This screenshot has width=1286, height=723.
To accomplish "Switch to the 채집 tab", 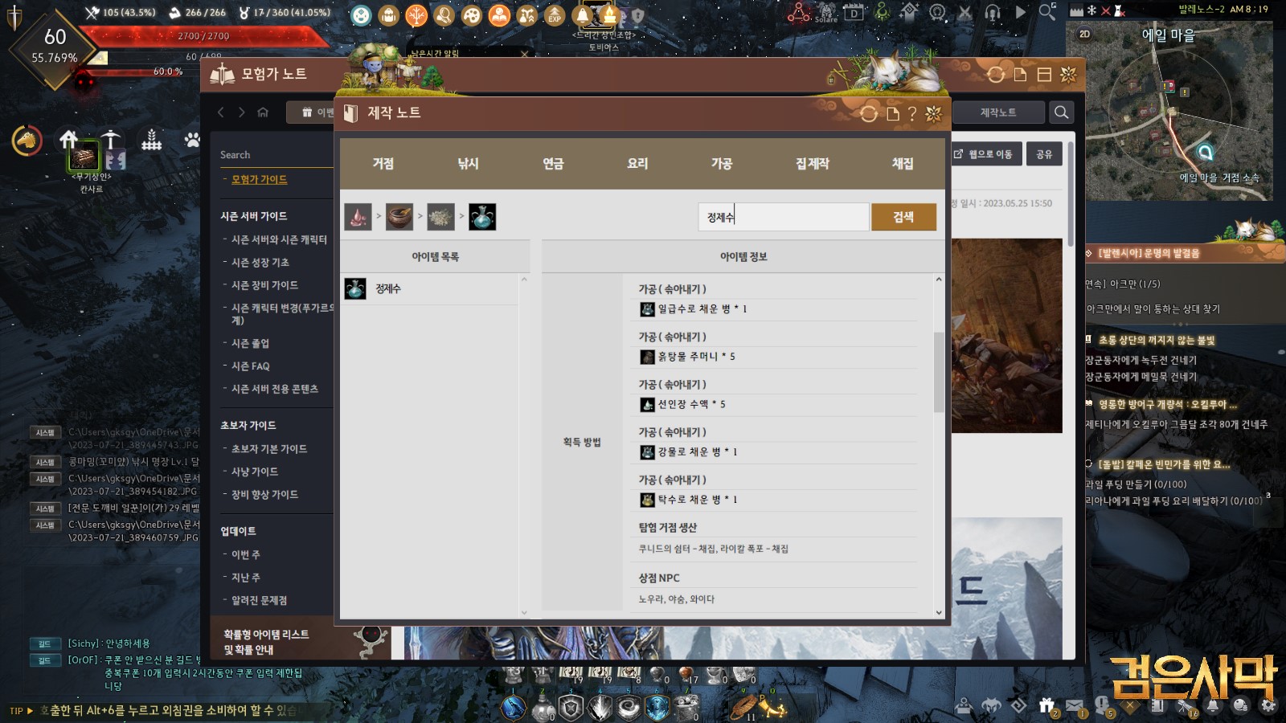I will click(903, 163).
